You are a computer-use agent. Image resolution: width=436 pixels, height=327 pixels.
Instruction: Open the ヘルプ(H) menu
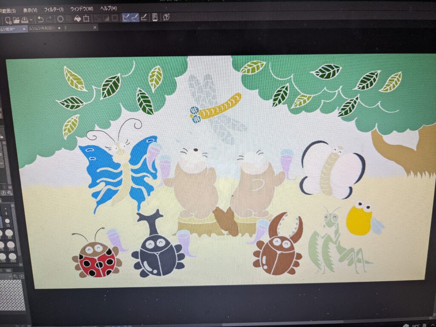pos(109,9)
